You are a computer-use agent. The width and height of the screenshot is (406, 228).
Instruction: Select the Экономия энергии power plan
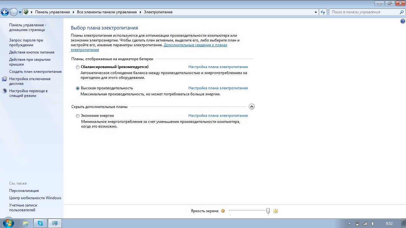[78, 116]
